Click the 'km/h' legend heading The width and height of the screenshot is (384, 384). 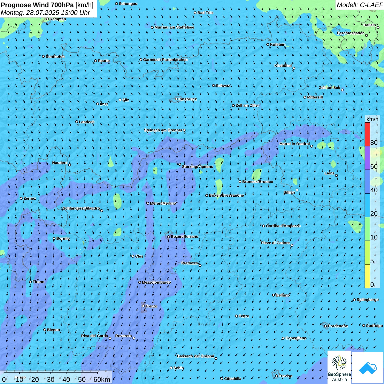pos(372,119)
